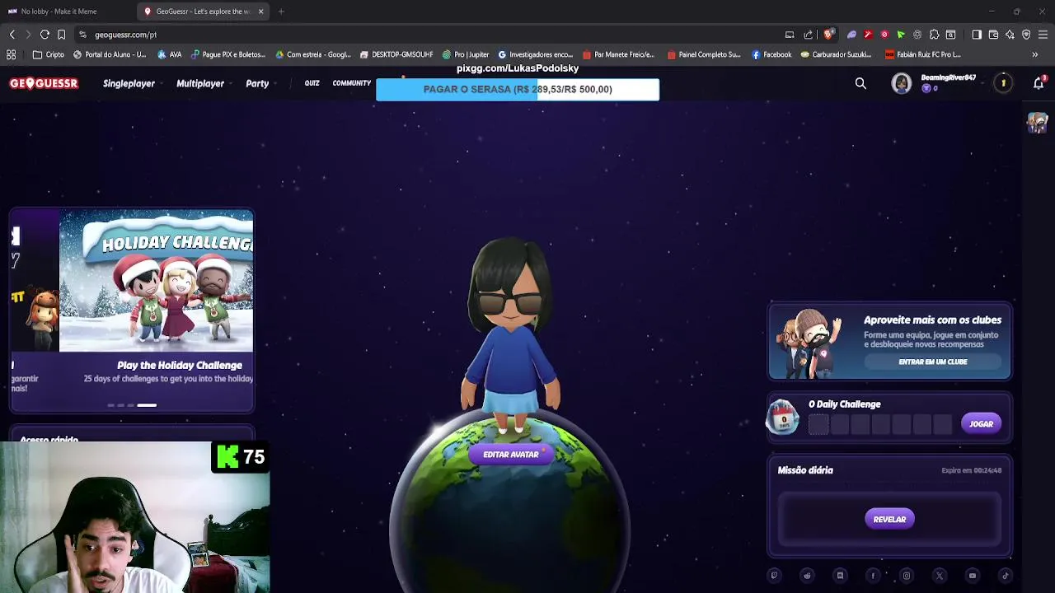Open the Fabián Ruiz FC Pro bookmark
1055x593 pixels.
point(923,54)
